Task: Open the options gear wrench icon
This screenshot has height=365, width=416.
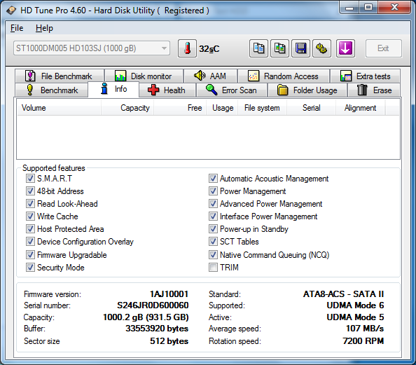Action: pyautogui.click(x=321, y=48)
